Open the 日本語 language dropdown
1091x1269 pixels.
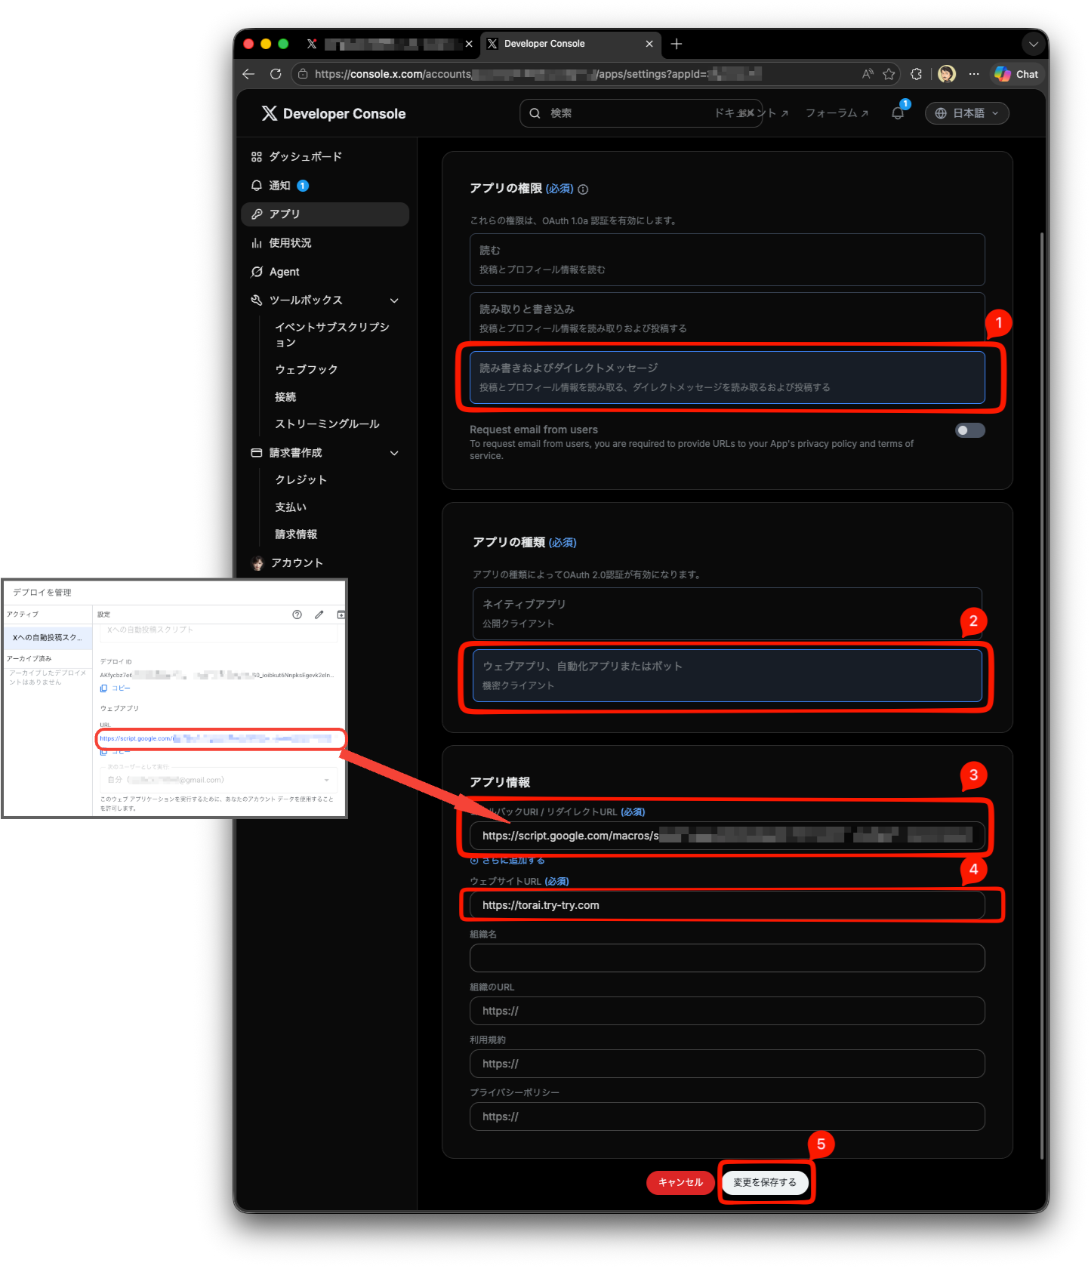[x=966, y=113]
